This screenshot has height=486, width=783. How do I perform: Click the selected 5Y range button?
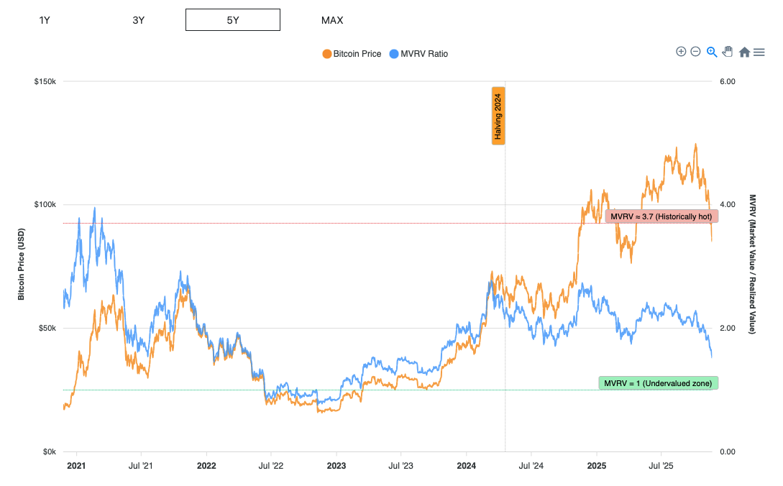click(x=232, y=19)
